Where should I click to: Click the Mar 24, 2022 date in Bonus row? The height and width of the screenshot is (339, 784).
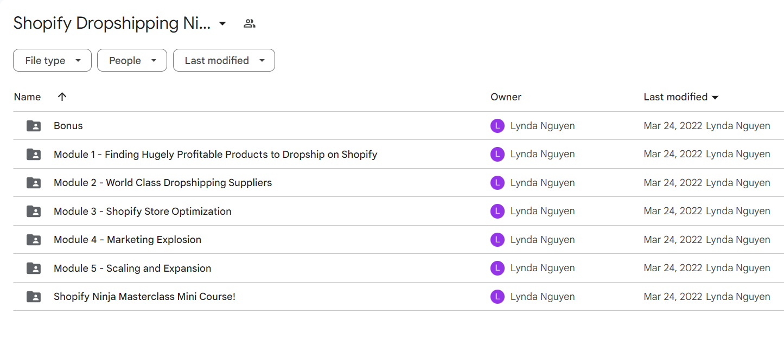point(673,126)
